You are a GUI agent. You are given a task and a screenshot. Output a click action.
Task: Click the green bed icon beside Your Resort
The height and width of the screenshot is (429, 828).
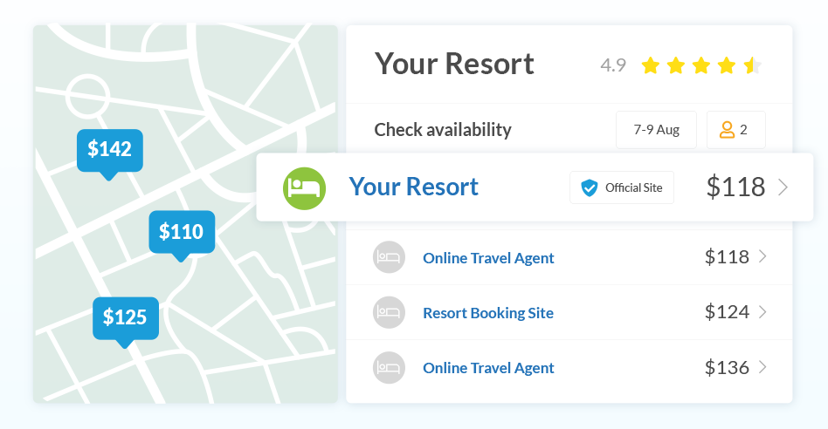pos(304,188)
